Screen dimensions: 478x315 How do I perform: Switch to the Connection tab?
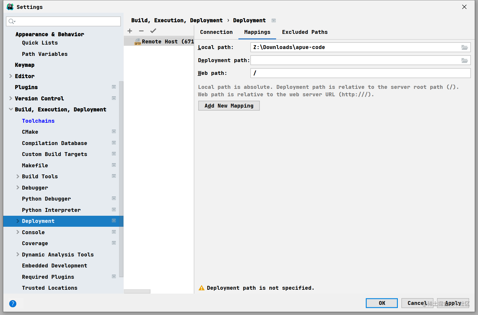tap(216, 32)
